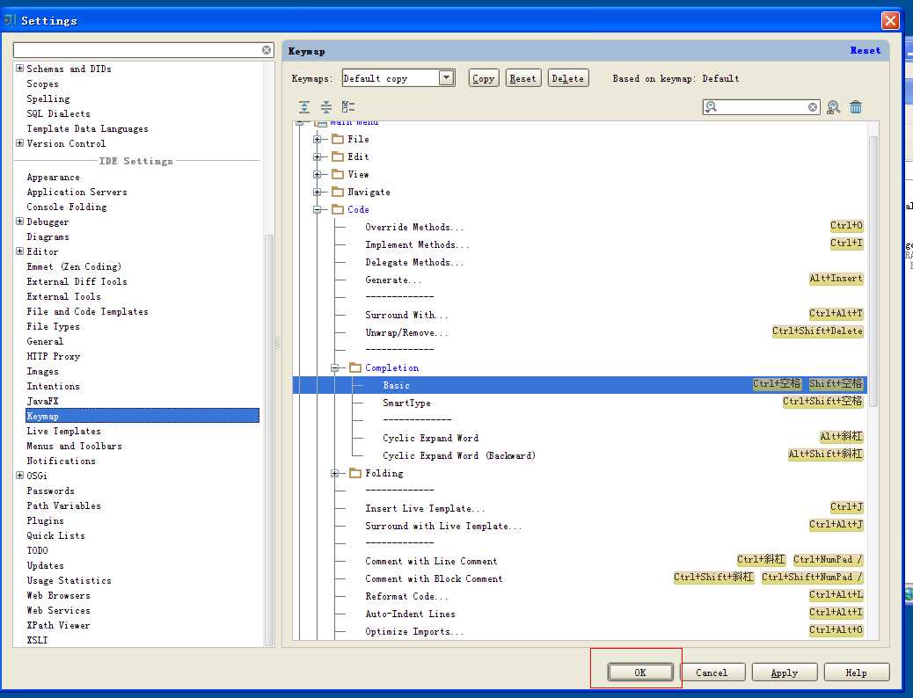Select Optimize Imports... action
The width and height of the screenshot is (913, 698).
[x=414, y=632]
